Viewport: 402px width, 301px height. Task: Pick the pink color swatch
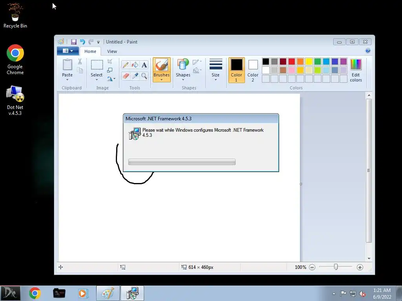[292, 70]
